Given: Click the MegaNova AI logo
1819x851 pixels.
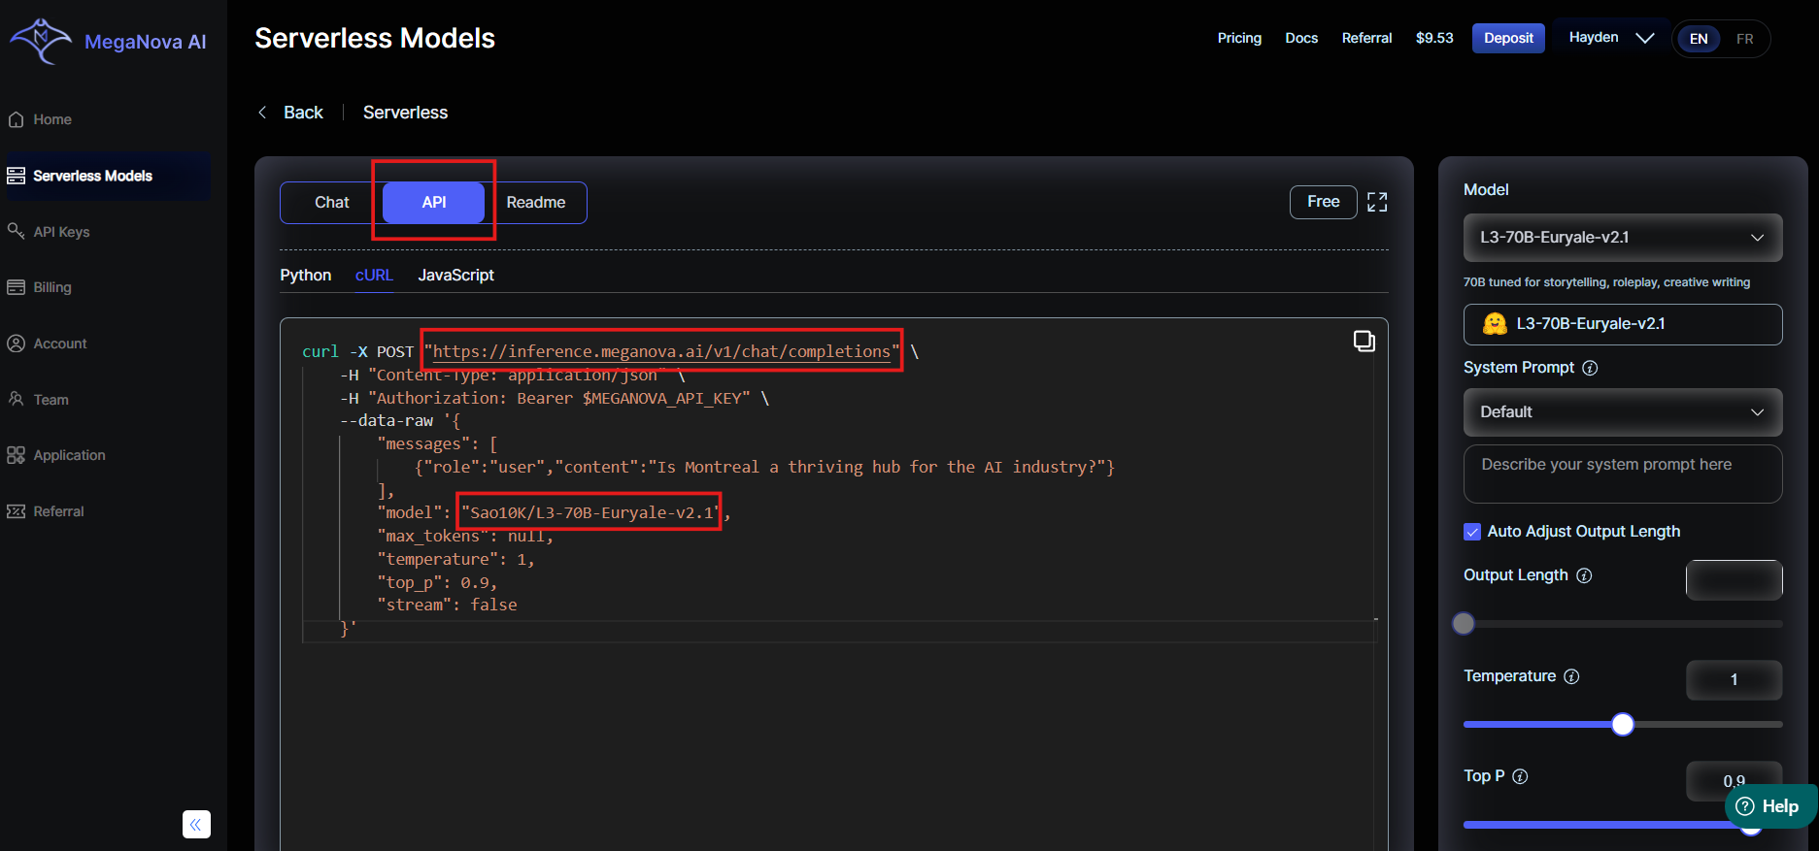Looking at the screenshot, I should point(107,41).
